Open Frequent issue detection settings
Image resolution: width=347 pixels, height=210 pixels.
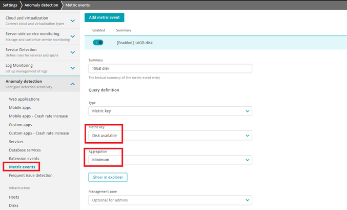30,176
